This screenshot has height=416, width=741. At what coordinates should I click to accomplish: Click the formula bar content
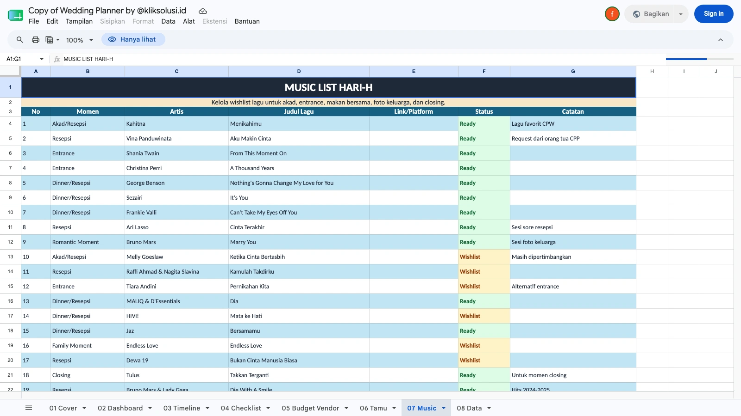pos(88,59)
